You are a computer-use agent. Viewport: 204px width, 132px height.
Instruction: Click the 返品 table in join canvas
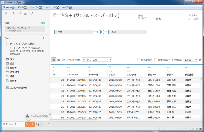(128, 32)
